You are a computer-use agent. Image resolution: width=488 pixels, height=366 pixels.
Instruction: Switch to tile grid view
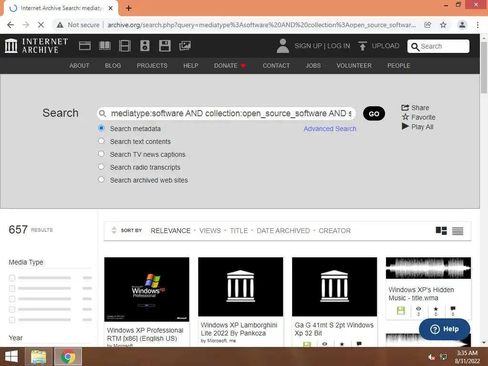click(441, 231)
